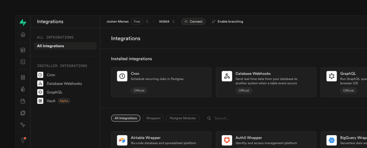Open Database Webhooks in installed integrations list
367x148 pixels.
click(64, 83)
